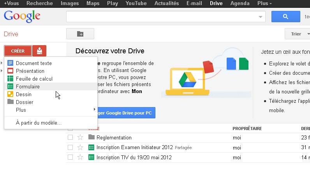Choose Dossier in the Créer menu
The width and height of the screenshot is (310, 176).
tap(51, 102)
